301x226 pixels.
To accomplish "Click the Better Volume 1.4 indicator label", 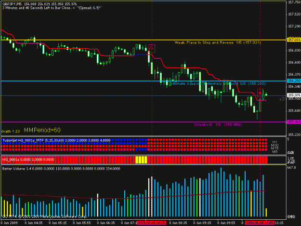I will pos(61,169).
